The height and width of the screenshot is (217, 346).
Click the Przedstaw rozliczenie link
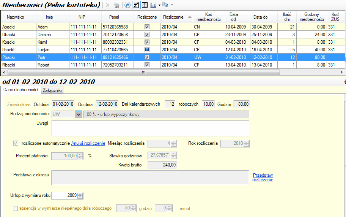263,177
